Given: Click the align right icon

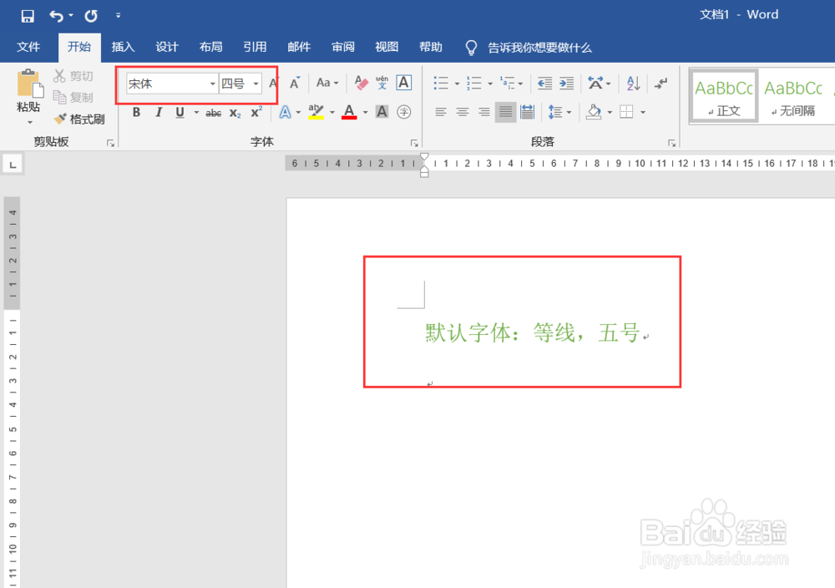Looking at the screenshot, I should click(483, 112).
